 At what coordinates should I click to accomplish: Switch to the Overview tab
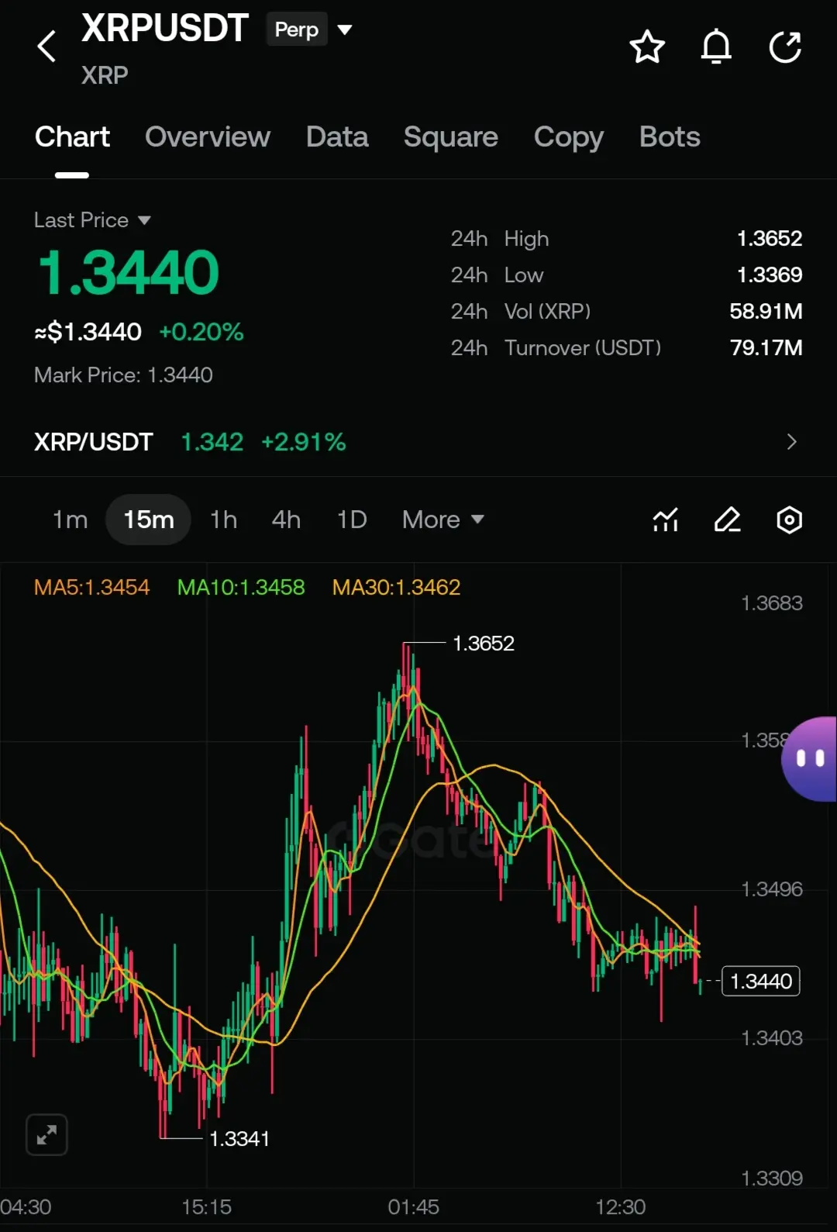coord(208,137)
